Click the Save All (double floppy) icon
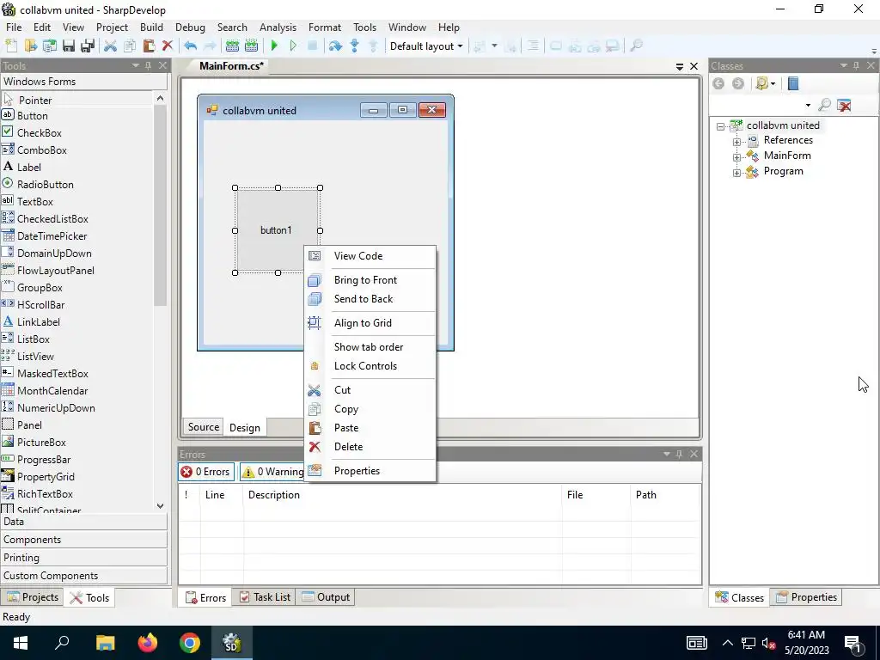The height and width of the screenshot is (660, 880). click(88, 46)
